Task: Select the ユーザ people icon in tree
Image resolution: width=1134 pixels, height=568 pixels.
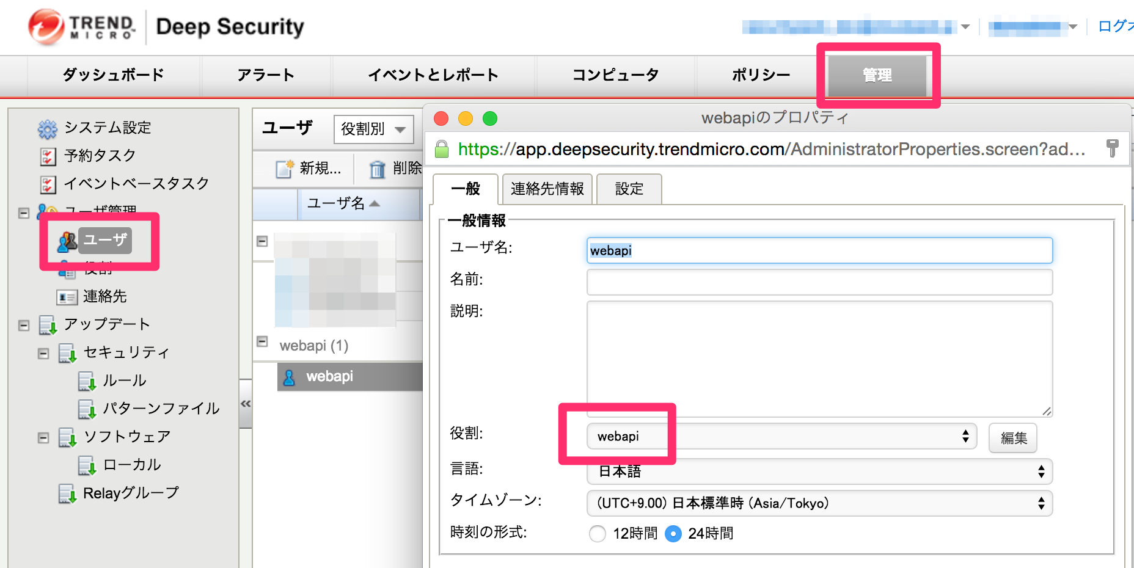Action: (x=67, y=241)
